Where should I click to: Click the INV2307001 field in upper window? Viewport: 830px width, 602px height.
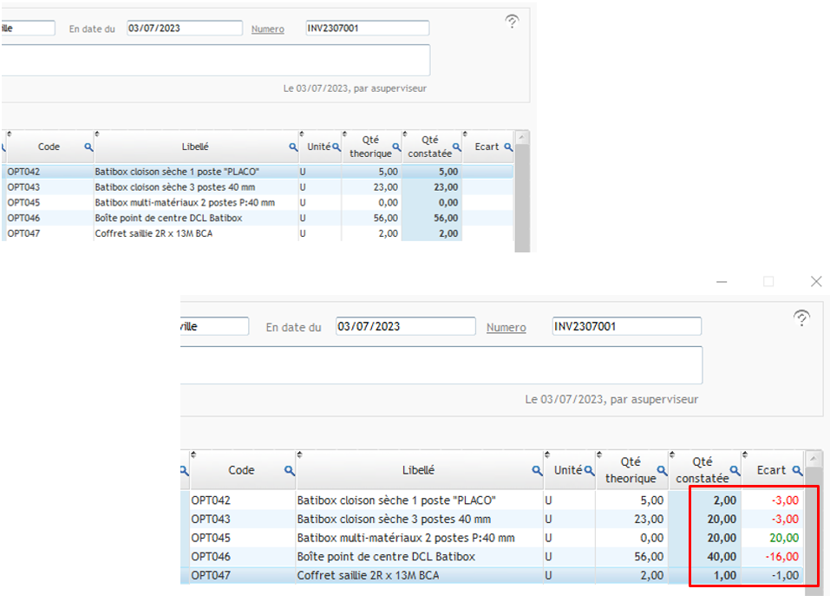click(367, 28)
